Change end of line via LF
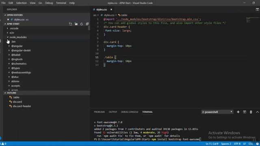 [x=245, y=144]
